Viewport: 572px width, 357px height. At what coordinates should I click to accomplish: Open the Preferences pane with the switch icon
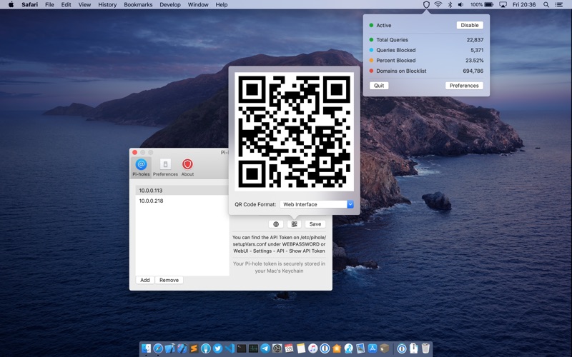point(165,168)
